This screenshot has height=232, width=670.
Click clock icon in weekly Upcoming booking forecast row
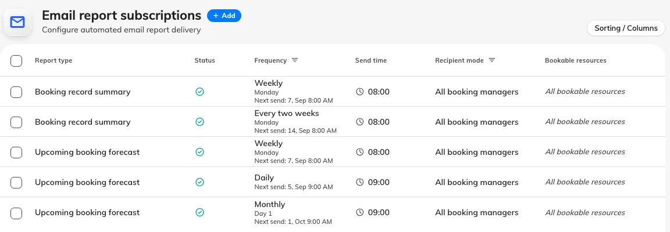360,152
